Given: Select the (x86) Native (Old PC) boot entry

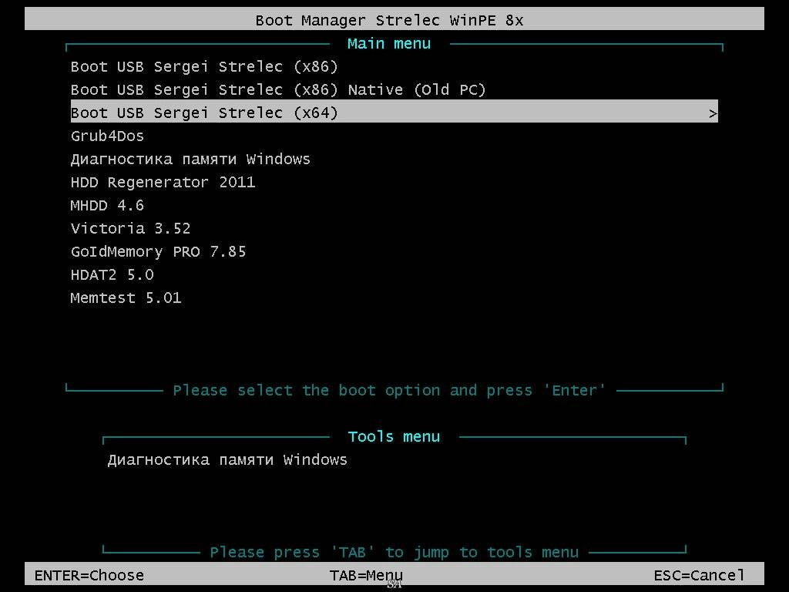Looking at the screenshot, I should [278, 90].
